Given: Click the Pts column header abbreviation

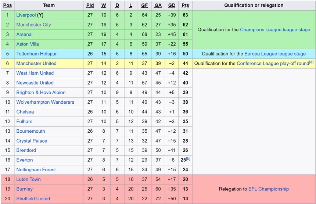Looking at the screenshot, I should (185, 6).
